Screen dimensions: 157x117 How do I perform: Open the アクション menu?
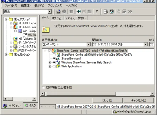coord(55,6)
